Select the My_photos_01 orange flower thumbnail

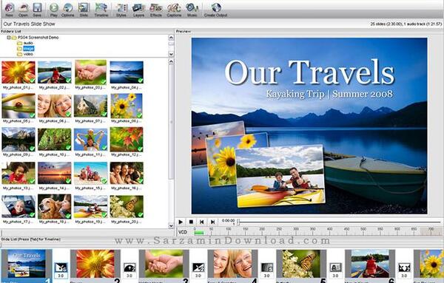click(x=18, y=72)
